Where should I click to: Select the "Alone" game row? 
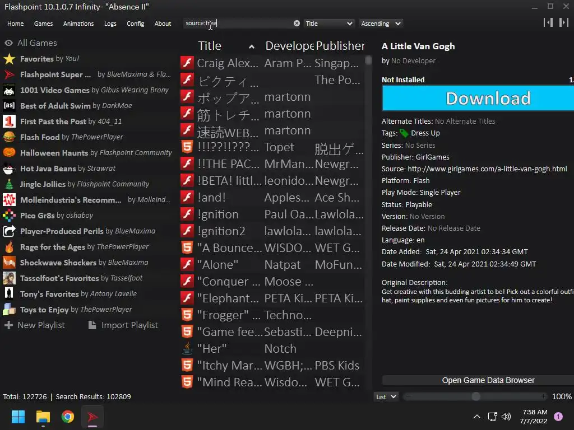click(x=272, y=265)
